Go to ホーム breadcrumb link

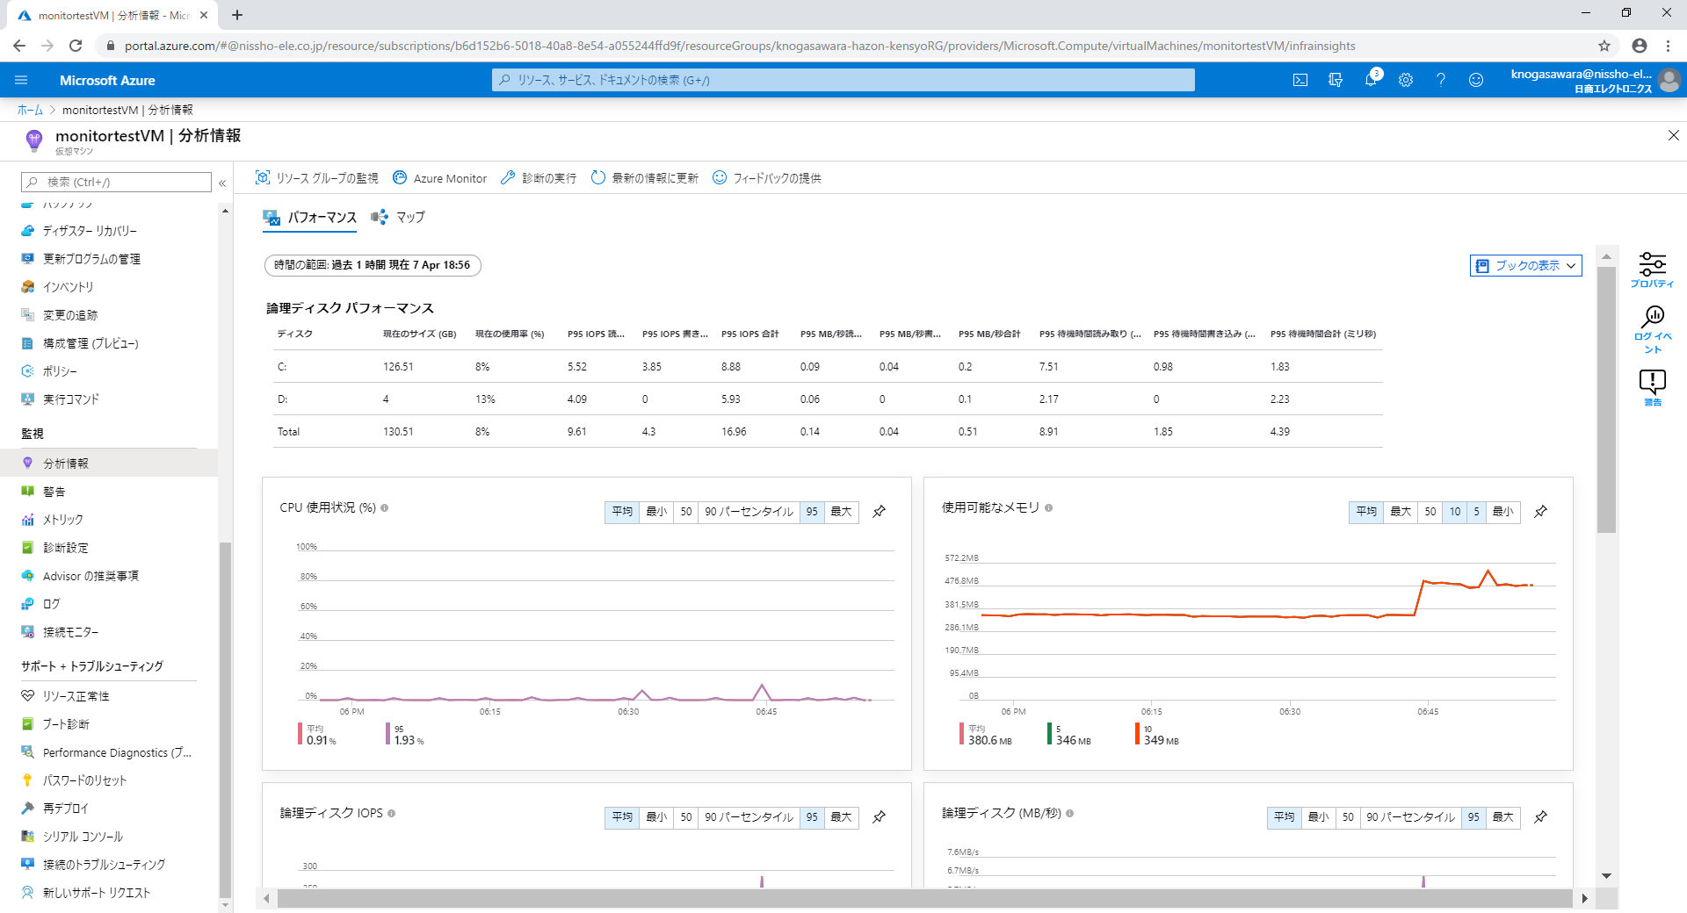30,110
